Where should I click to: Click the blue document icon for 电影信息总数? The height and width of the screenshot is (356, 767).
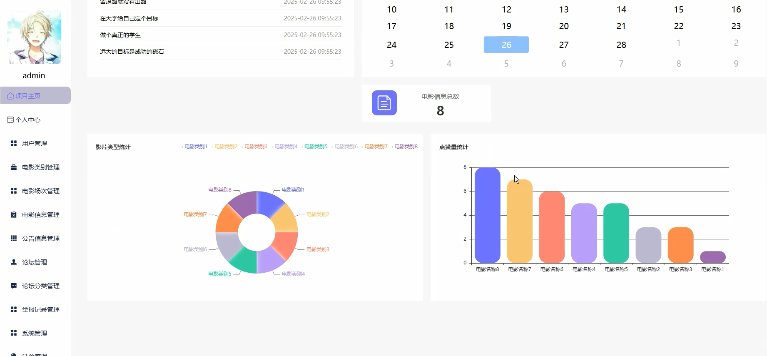(x=384, y=103)
